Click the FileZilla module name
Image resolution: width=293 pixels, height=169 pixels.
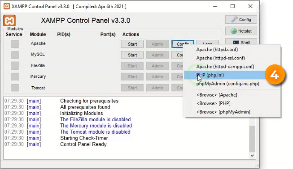point(38,66)
